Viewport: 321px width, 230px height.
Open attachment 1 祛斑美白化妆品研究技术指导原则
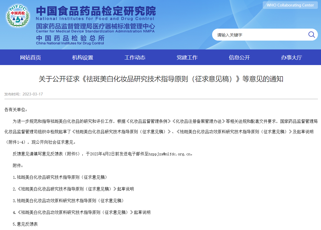click(x=60, y=177)
